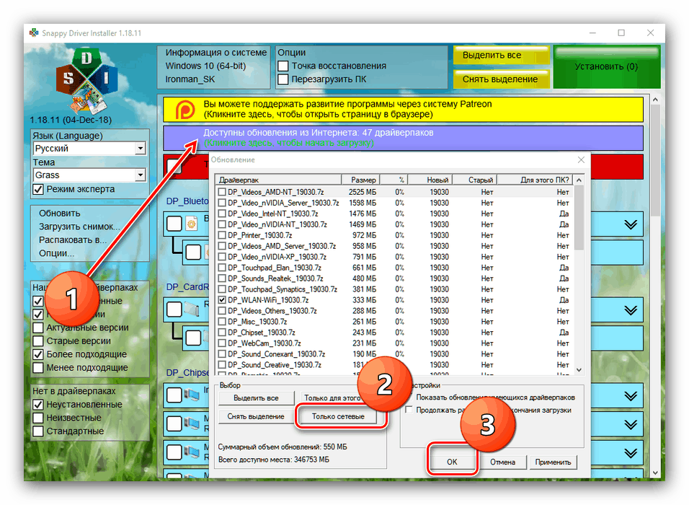Check the DP_CardReader driver selection box
Viewport: 689px width, 505px height.
174,309
